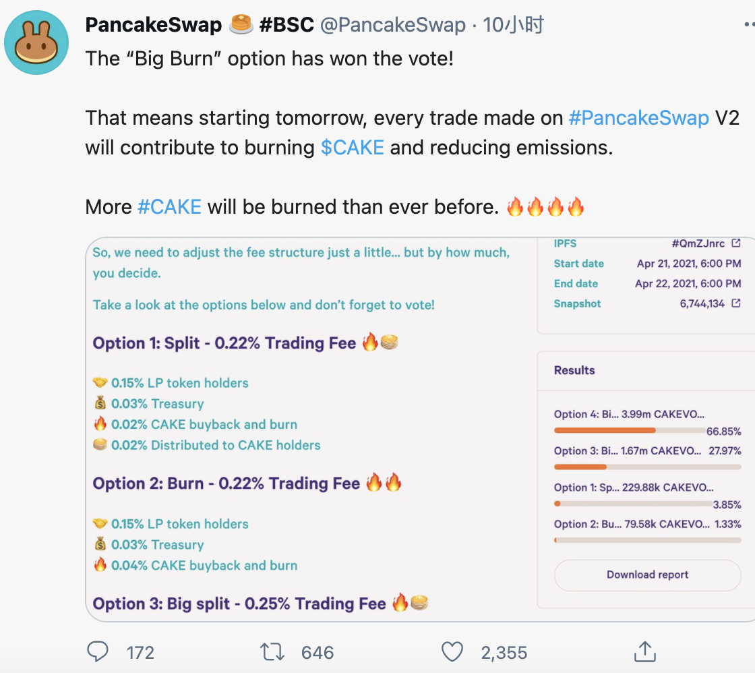Click the reply speech bubble icon

point(98,652)
